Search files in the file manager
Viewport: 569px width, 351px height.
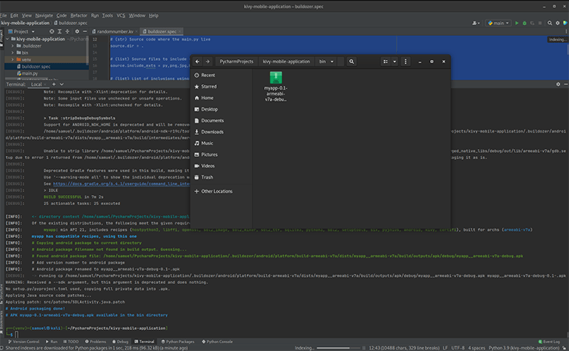352,62
